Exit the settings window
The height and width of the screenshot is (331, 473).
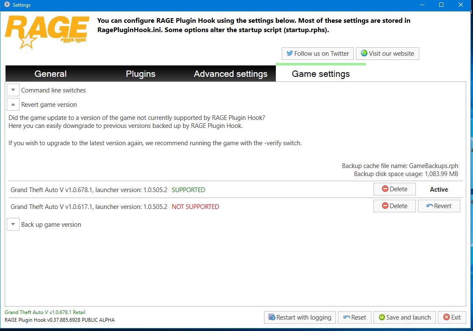[452, 317]
